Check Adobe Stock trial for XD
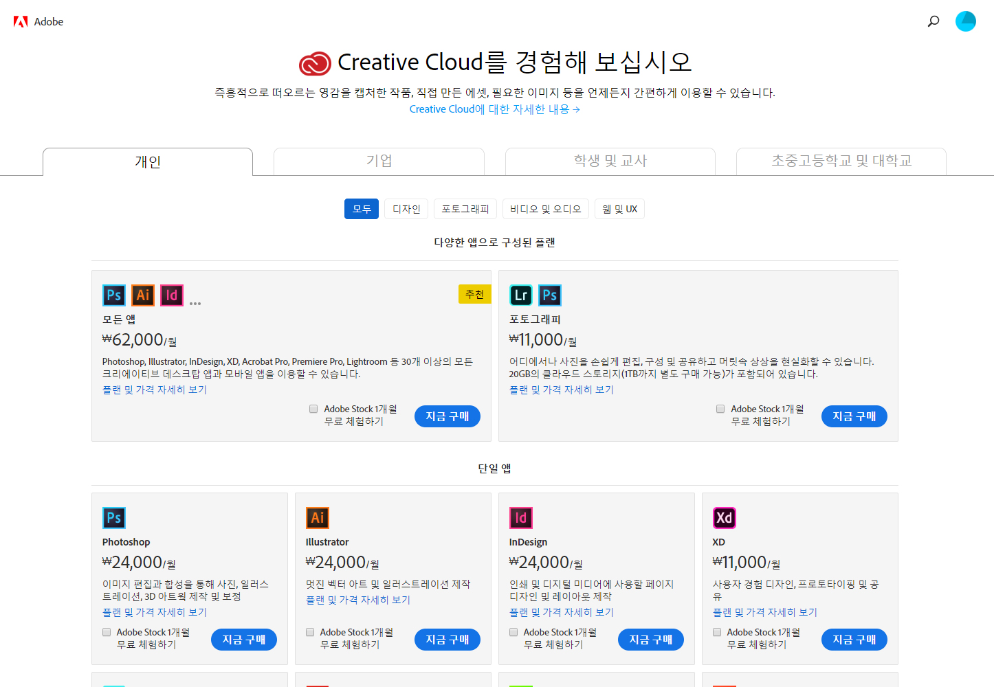This screenshot has width=994, height=687. tap(717, 632)
